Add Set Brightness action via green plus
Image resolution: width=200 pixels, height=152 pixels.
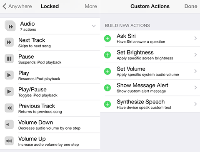click(x=107, y=55)
